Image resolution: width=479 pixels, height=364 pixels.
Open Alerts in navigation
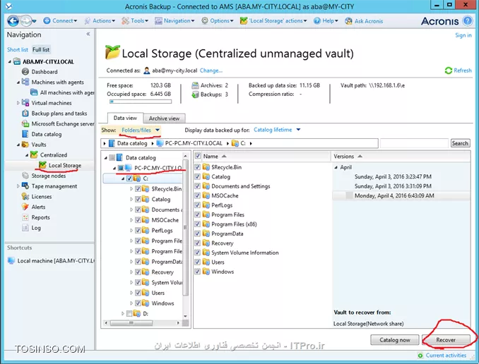tap(38, 207)
